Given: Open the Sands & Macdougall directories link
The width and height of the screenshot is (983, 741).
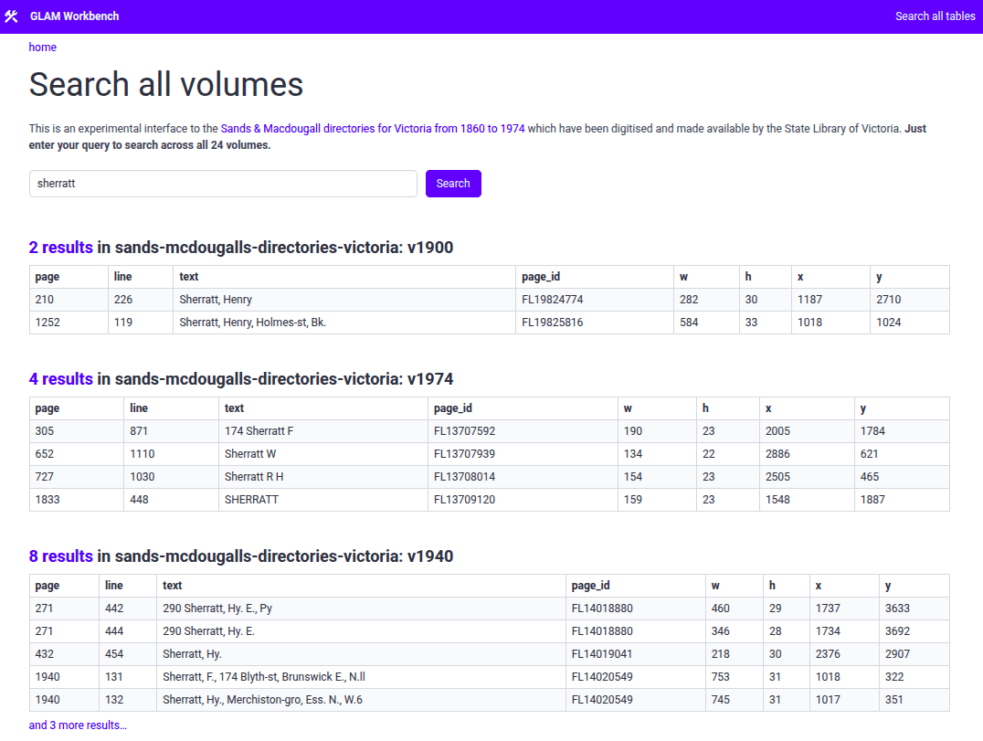Looking at the screenshot, I should click(x=373, y=129).
